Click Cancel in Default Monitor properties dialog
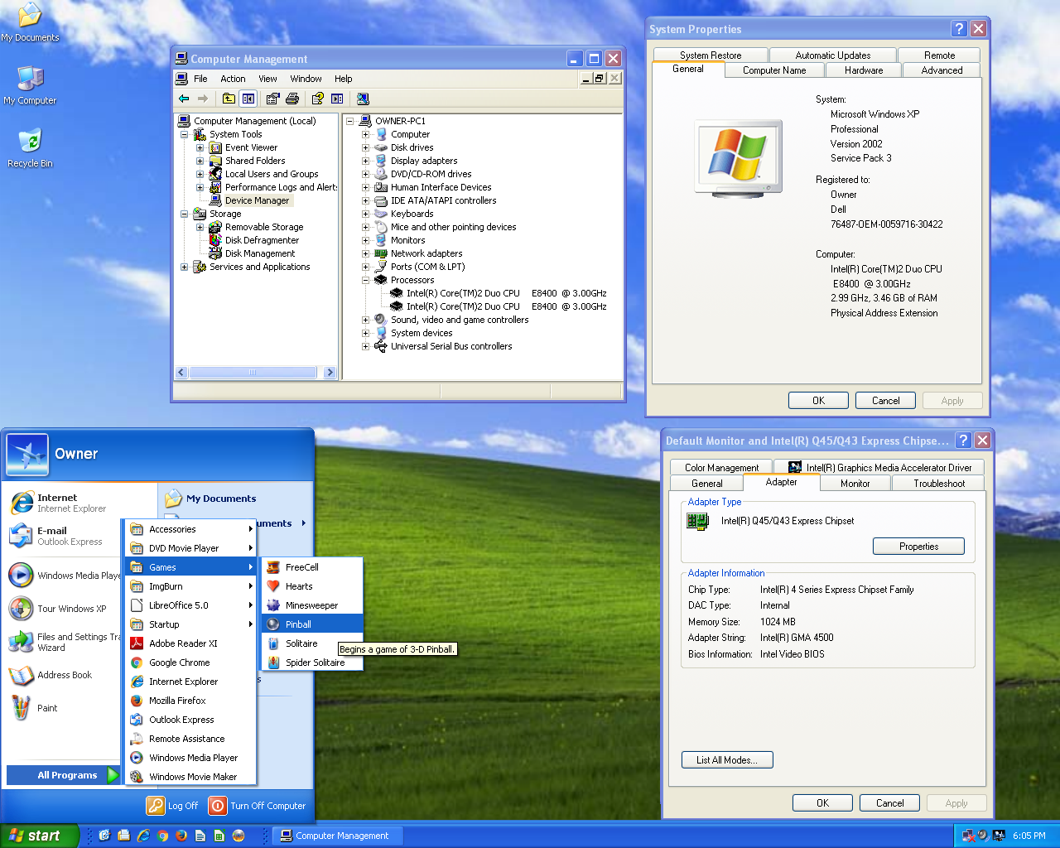Viewport: 1060px width, 848px height. pos(890,803)
